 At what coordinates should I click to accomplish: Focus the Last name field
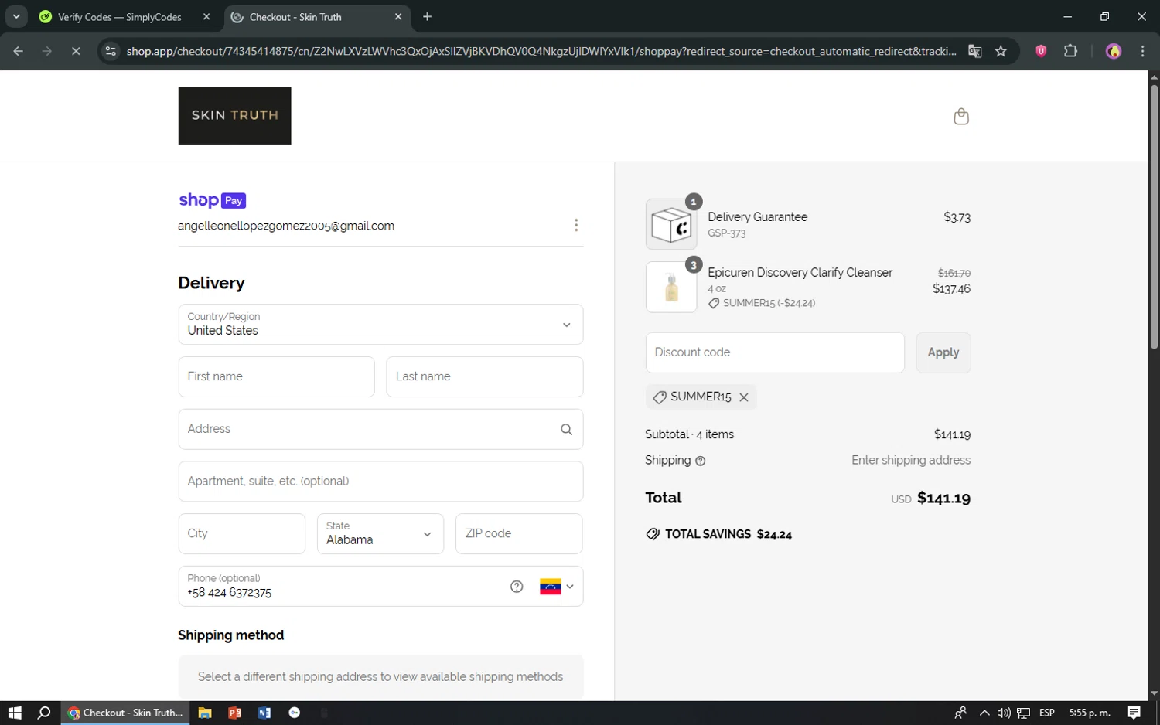coord(484,377)
